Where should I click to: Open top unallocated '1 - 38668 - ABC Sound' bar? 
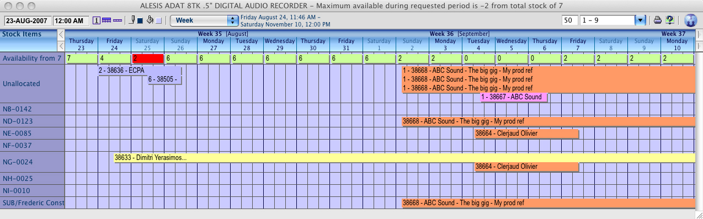pyautogui.click(x=548, y=71)
